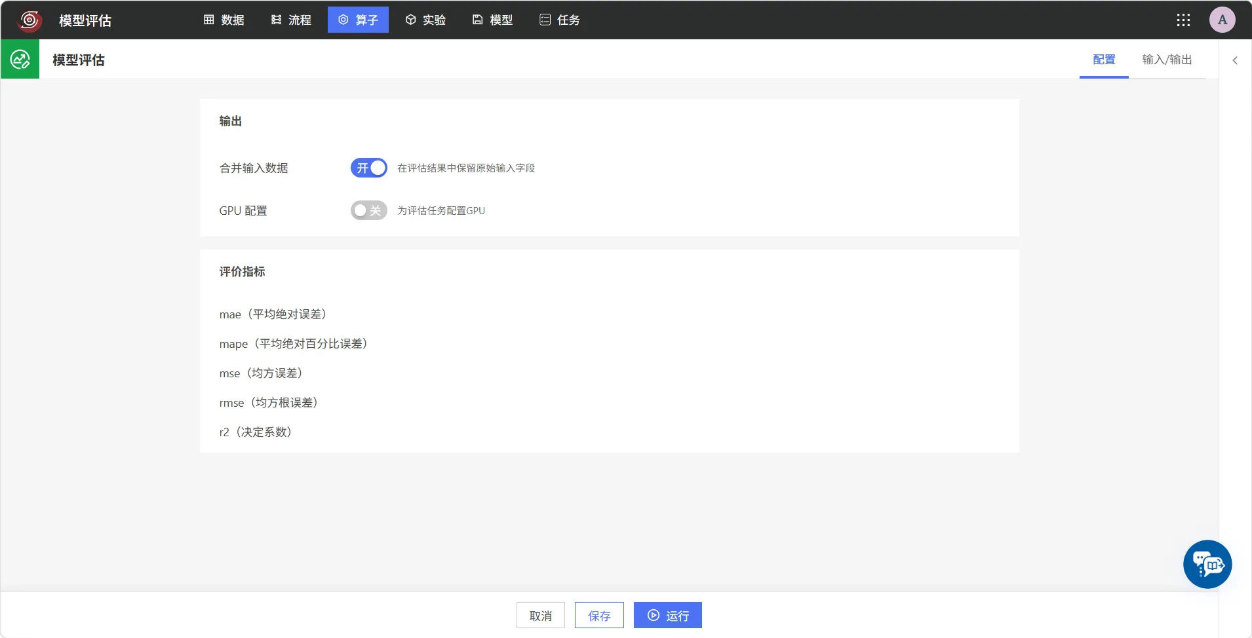The image size is (1252, 638).
Task: Open the user avatar A menu
Action: 1223,20
